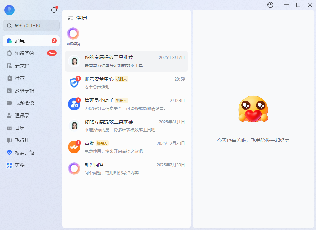Click the heart emoji illustration
This screenshot has width=316, height=230.
pyautogui.click(x=253, y=109)
